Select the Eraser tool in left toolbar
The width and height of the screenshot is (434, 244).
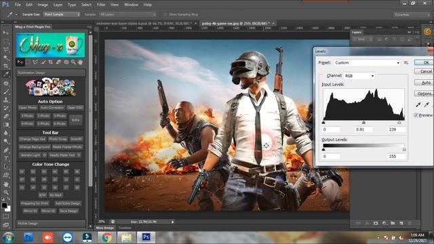tap(6, 117)
